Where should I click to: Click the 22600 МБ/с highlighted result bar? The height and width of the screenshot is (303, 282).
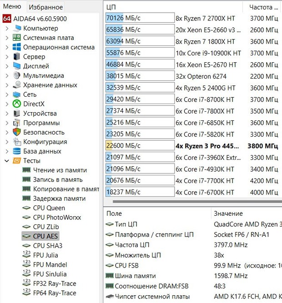click(x=140, y=145)
